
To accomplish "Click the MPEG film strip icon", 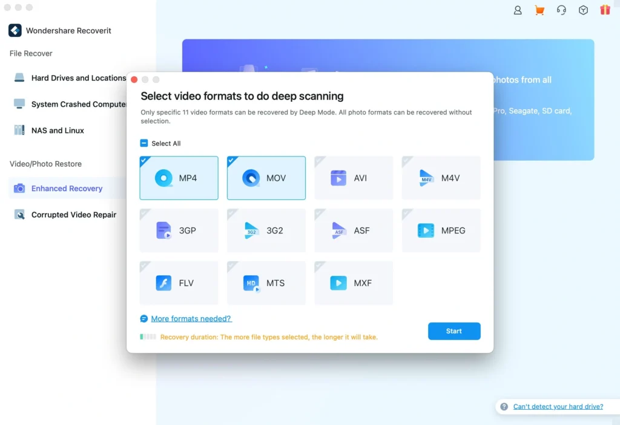I will (x=426, y=230).
